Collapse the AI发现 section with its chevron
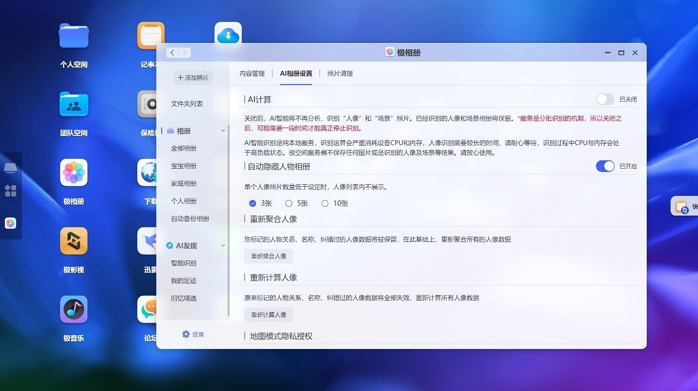This screenshot has width=698, height=391. (223, 246)
